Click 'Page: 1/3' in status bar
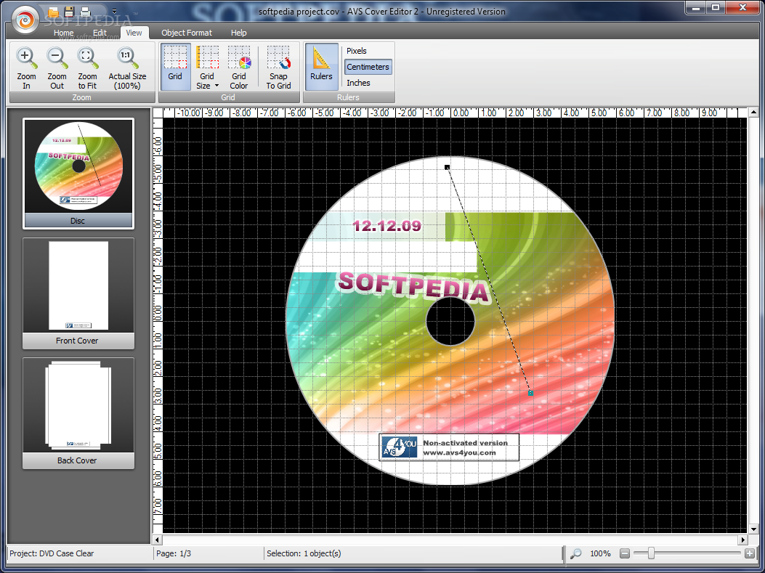The width and height of the screenshot is (765, 573). click(x=174, y=553)
